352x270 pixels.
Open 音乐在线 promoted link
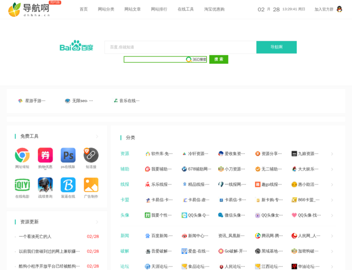click(x=127, y=101)
